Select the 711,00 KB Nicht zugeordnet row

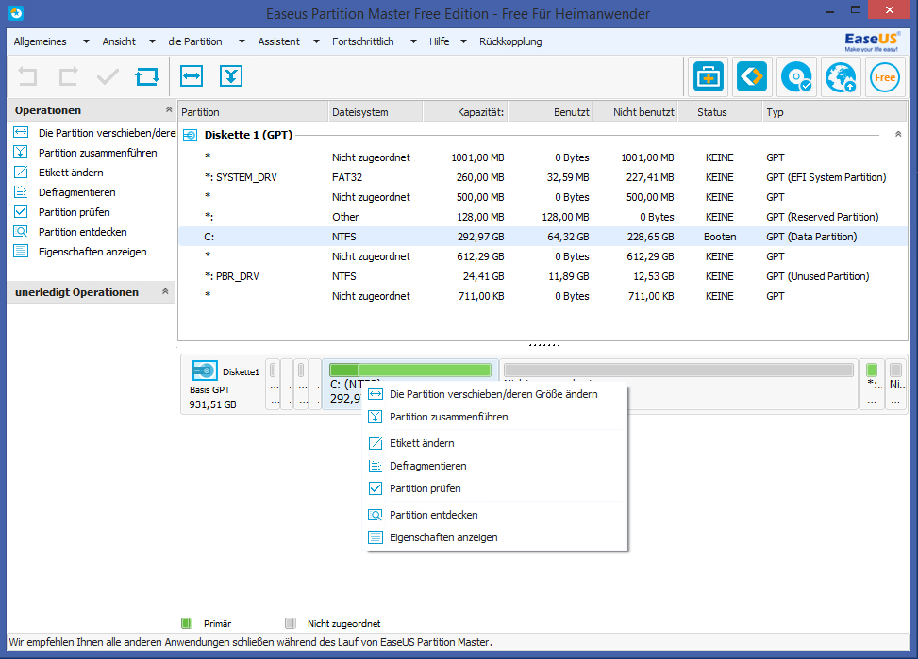click(x=542, y=296)
